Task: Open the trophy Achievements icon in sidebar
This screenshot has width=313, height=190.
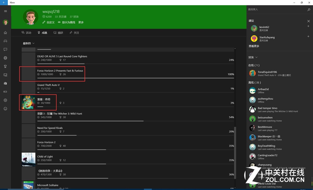Action: coord(5,66)
